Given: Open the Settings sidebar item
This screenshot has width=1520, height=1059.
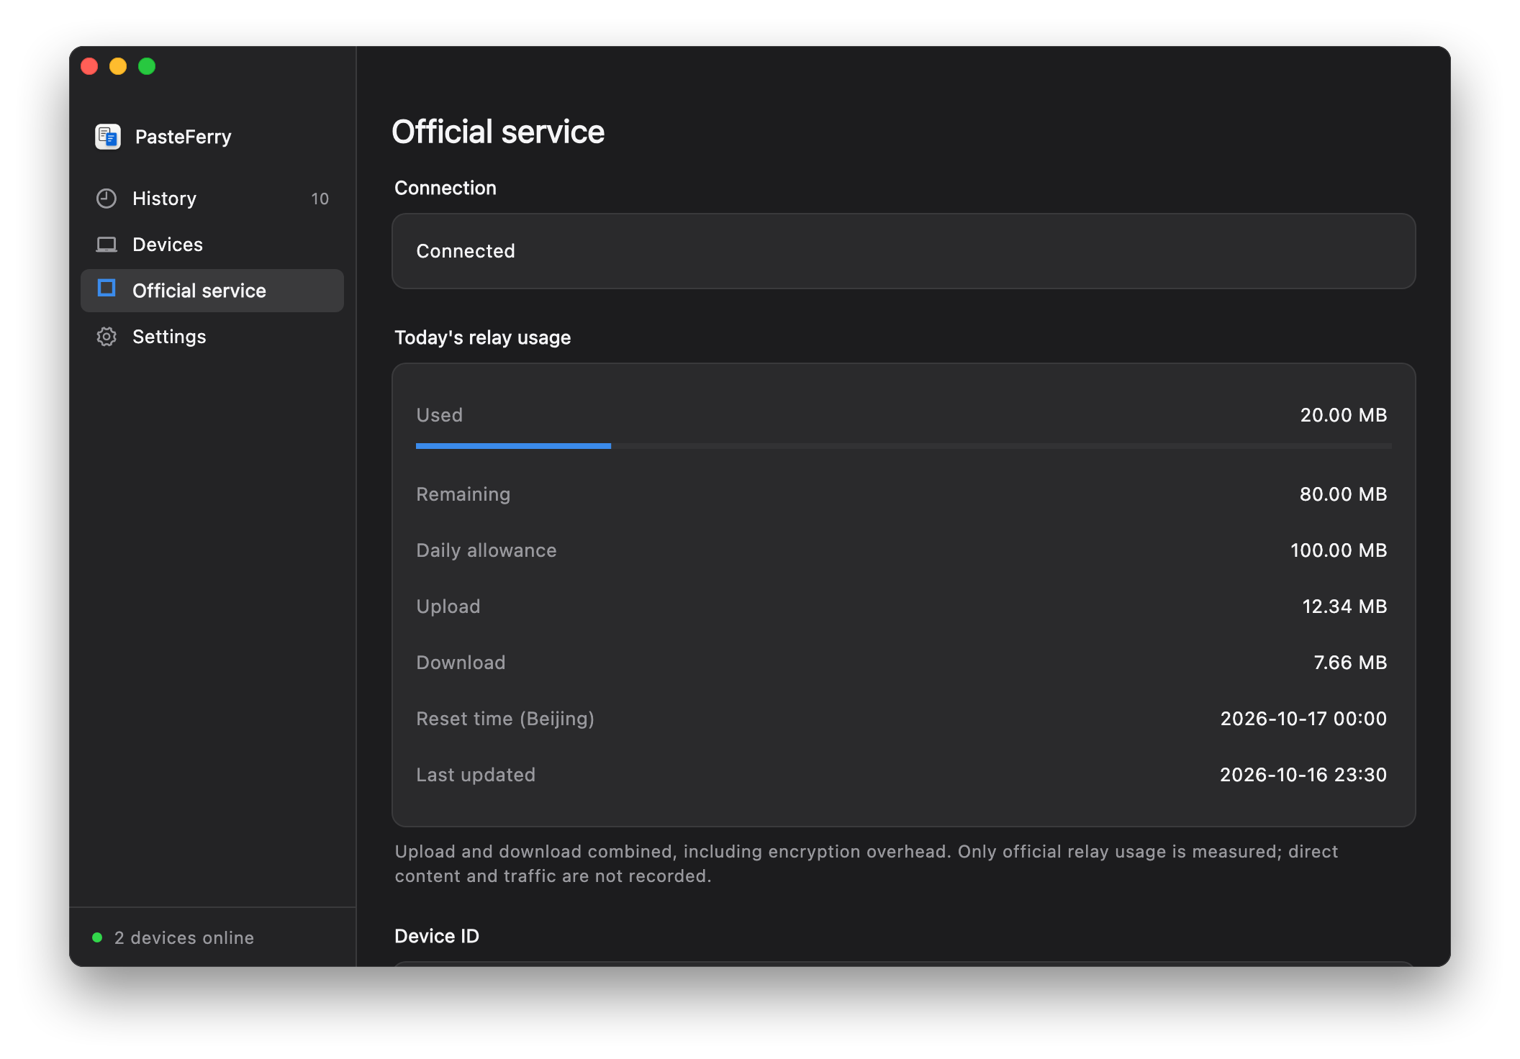Looking at the screenshot, I should point(212,337).
